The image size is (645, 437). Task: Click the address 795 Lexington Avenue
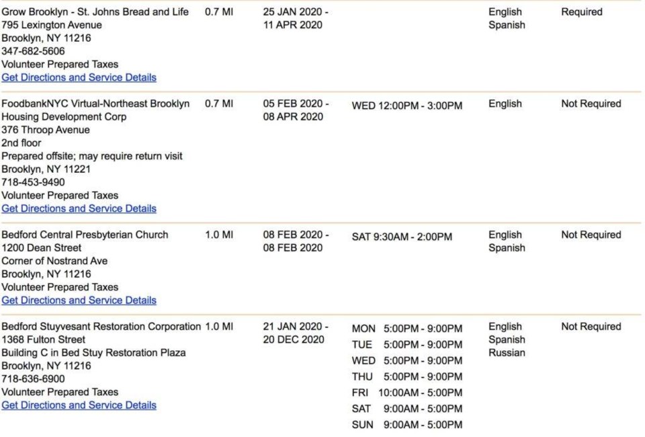[x=52, y=25]
